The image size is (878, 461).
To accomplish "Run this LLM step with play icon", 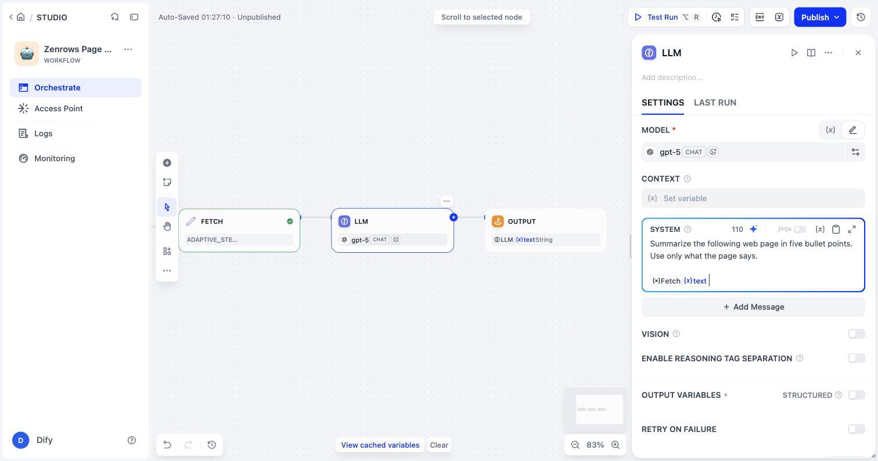I will click(794, 53).
